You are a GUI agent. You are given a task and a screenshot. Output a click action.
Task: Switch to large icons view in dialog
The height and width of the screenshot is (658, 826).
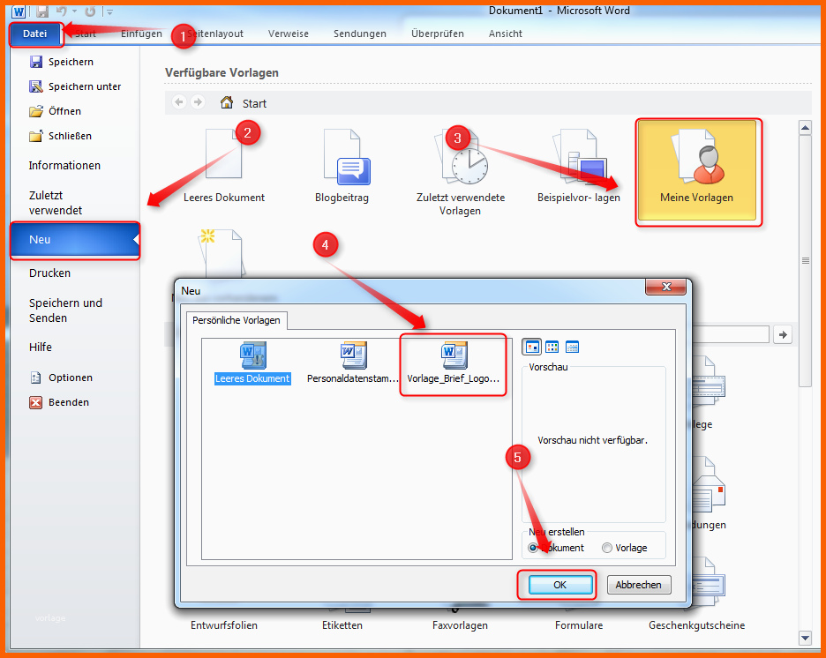click(531, 347)
